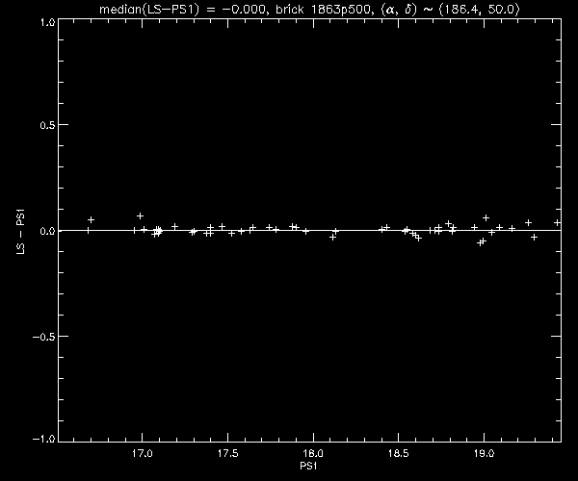Select the highest plus marker just left of 17.0
578x481 pixels.
pos(140,216)
